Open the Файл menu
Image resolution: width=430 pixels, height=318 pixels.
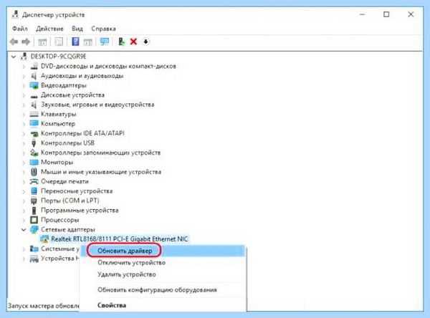20,29
